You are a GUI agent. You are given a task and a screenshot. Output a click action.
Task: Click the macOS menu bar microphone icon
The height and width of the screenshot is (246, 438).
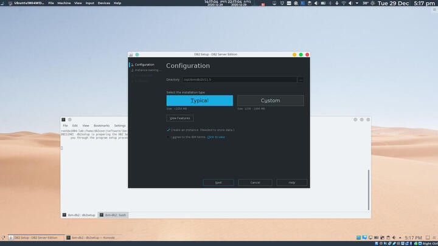click(x=336, y=3)
